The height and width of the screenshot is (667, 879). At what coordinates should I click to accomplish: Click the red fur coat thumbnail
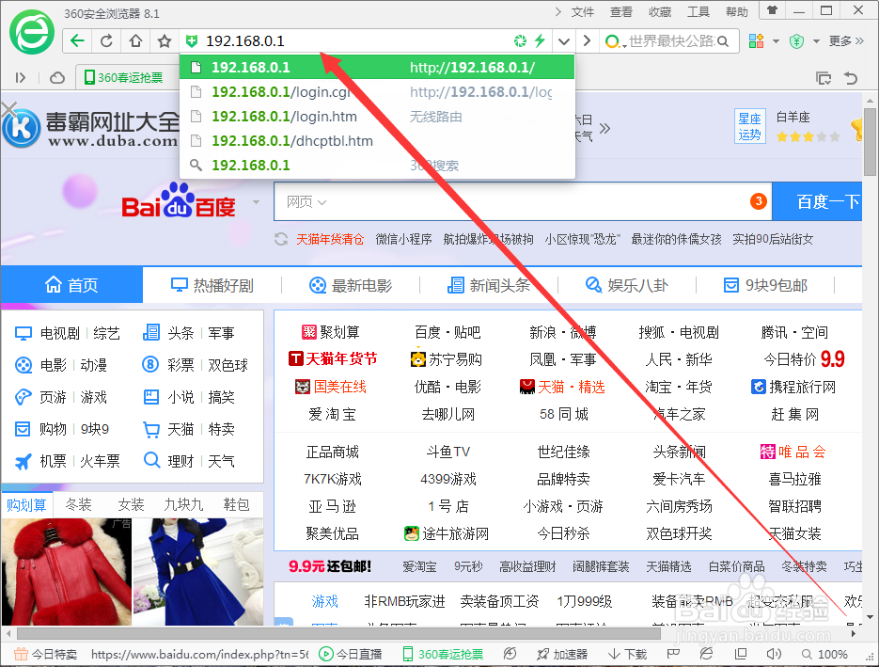pos(66,572)
